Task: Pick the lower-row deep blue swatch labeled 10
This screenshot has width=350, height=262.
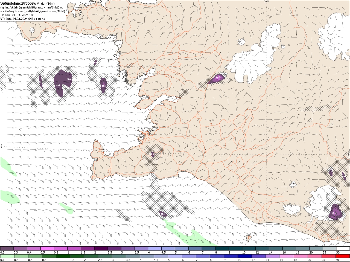Action: [x=245, y=256]
